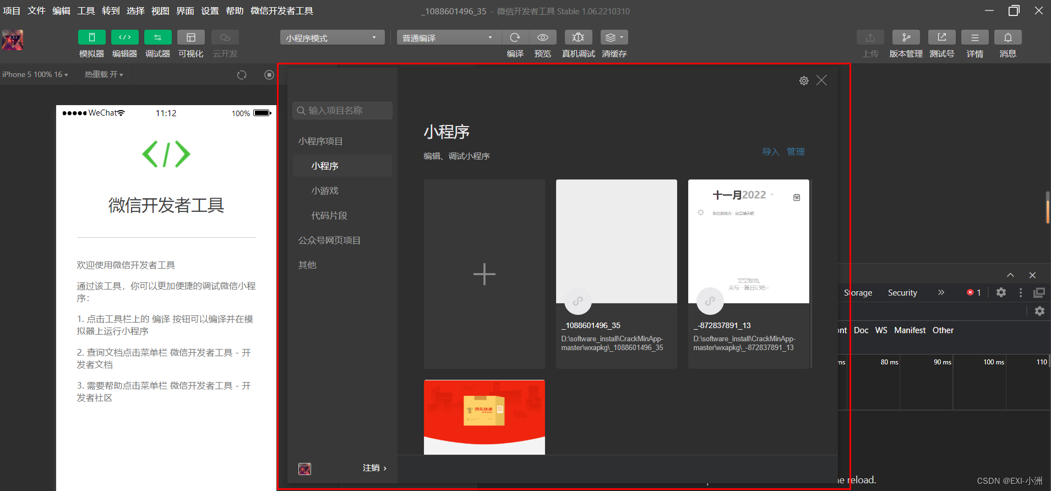This screenshot has height=491, width=1051.
Task: Open the 普通编译 compile mode dropdown
Action: [449, 37]
